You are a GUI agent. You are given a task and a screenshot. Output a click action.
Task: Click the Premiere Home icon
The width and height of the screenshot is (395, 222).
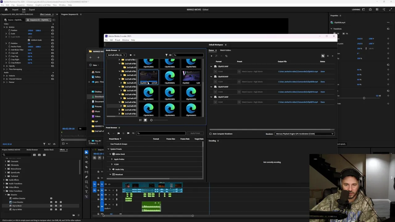click(6, 10)
